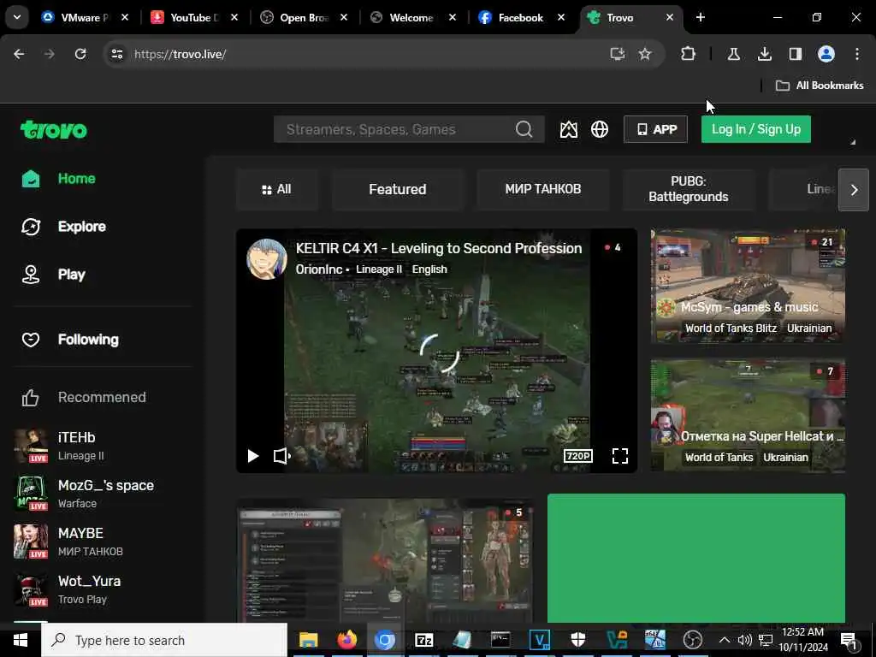This screenshot has width=876, height=657.
Task: Bookmark this page with star icon
Action: click(645, 54)
